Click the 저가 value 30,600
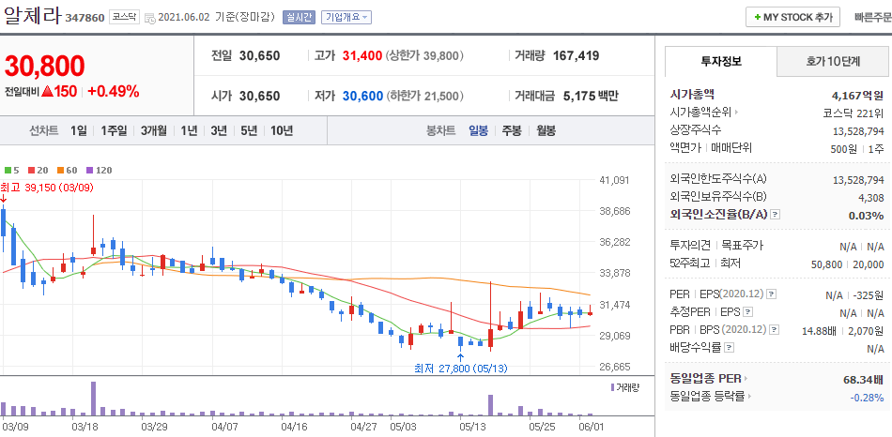Screen dimensions: 892x437 [x=362, y=96]
